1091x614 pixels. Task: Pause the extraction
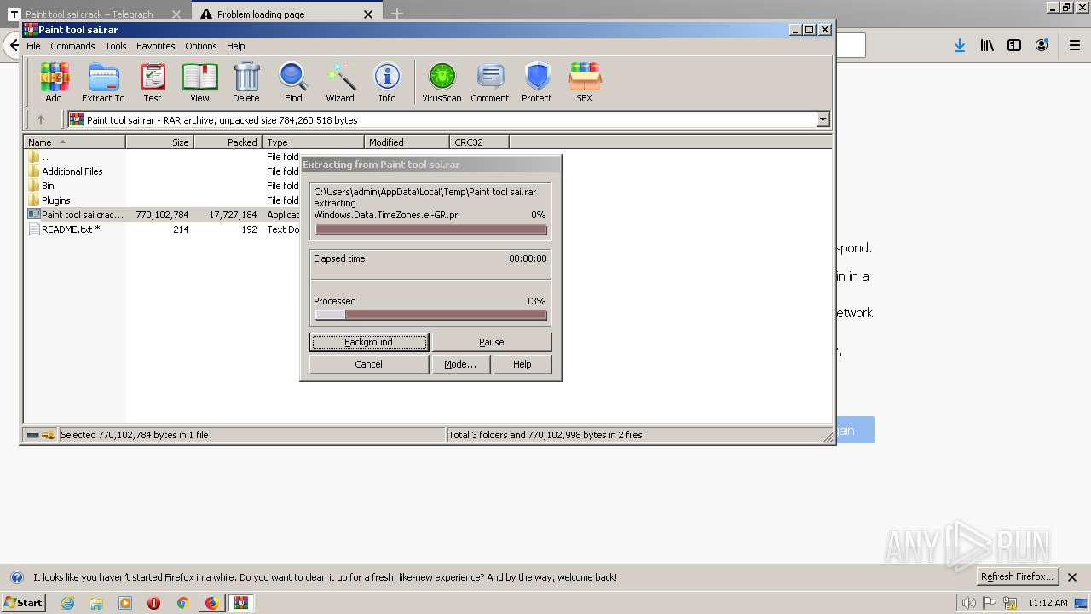tap(492, 342)
